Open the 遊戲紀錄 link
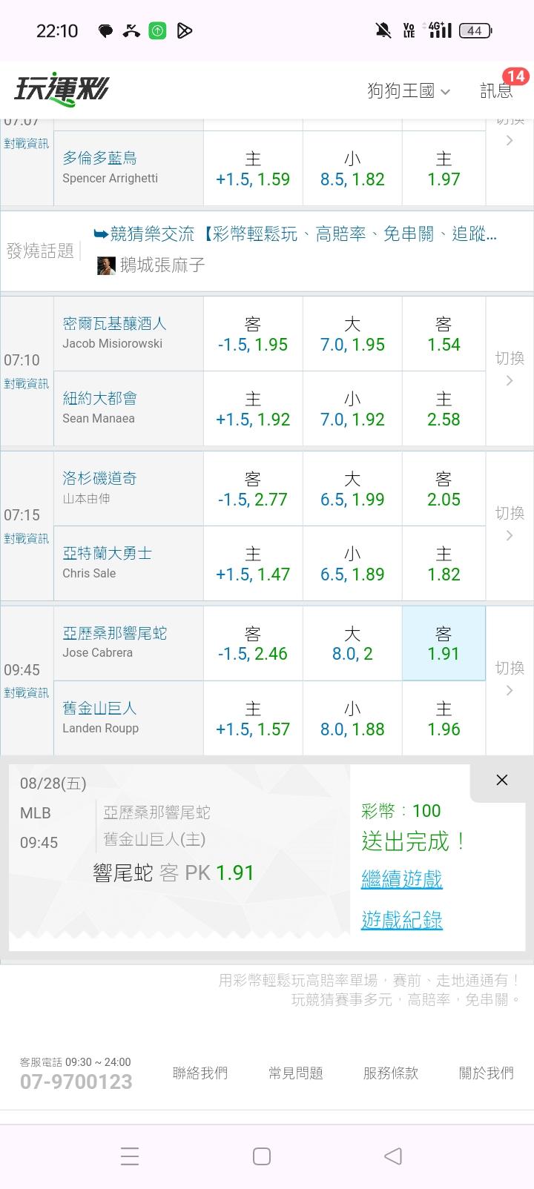The height and width of the screenshot is (1189, 534). tap(401, 920)
